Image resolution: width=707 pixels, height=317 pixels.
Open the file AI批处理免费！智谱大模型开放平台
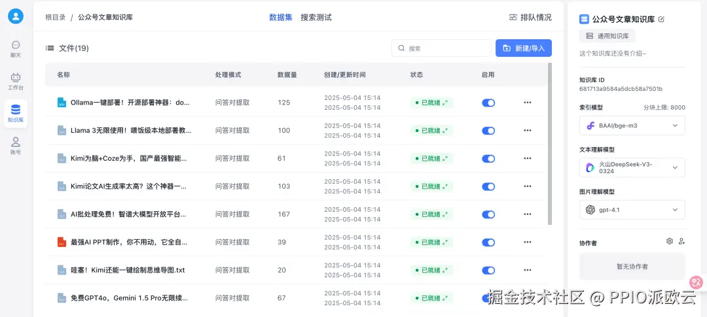coord(128,214)
